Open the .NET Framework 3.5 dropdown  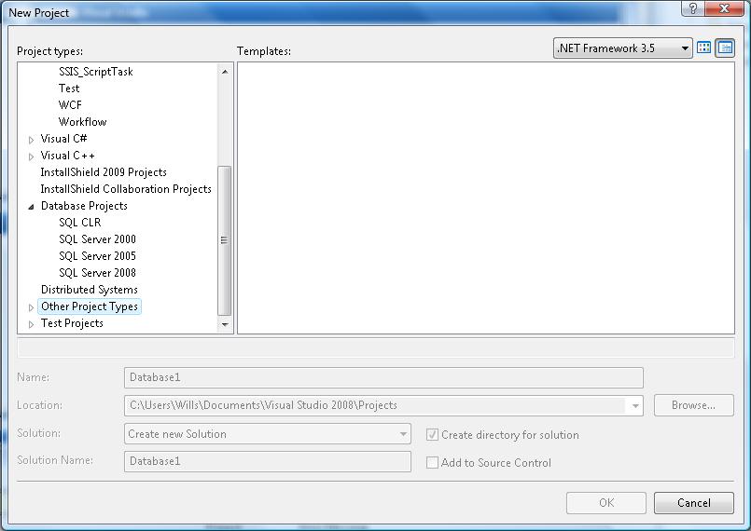point(622,48)
